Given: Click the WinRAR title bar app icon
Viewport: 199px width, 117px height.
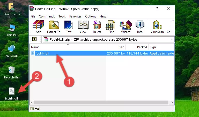Looking at the screenshot, I should coord(32,9).
